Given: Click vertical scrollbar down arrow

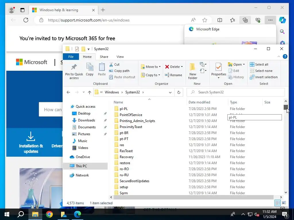Looking at the screenshot, I should (286, 192).
